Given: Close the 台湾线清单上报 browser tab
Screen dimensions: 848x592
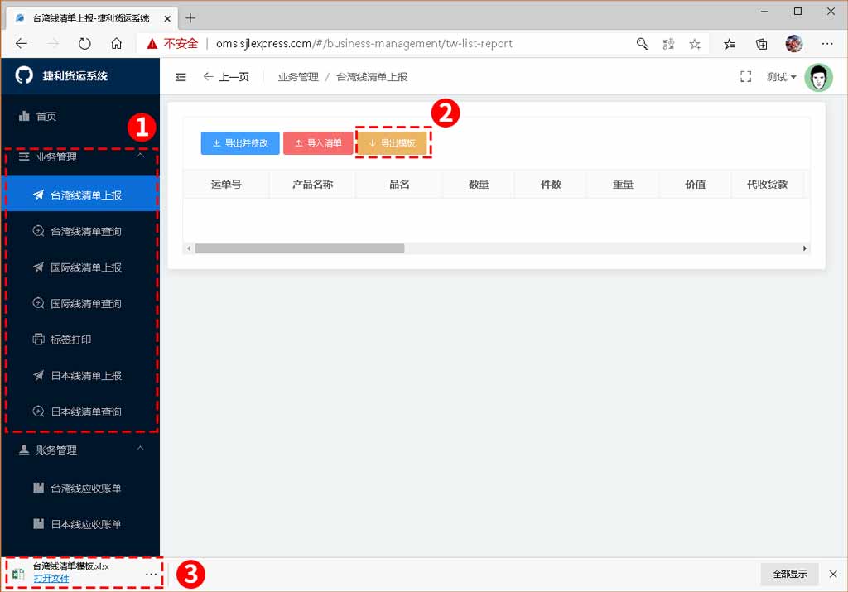Looking at the screenshot, I should 167,18.
